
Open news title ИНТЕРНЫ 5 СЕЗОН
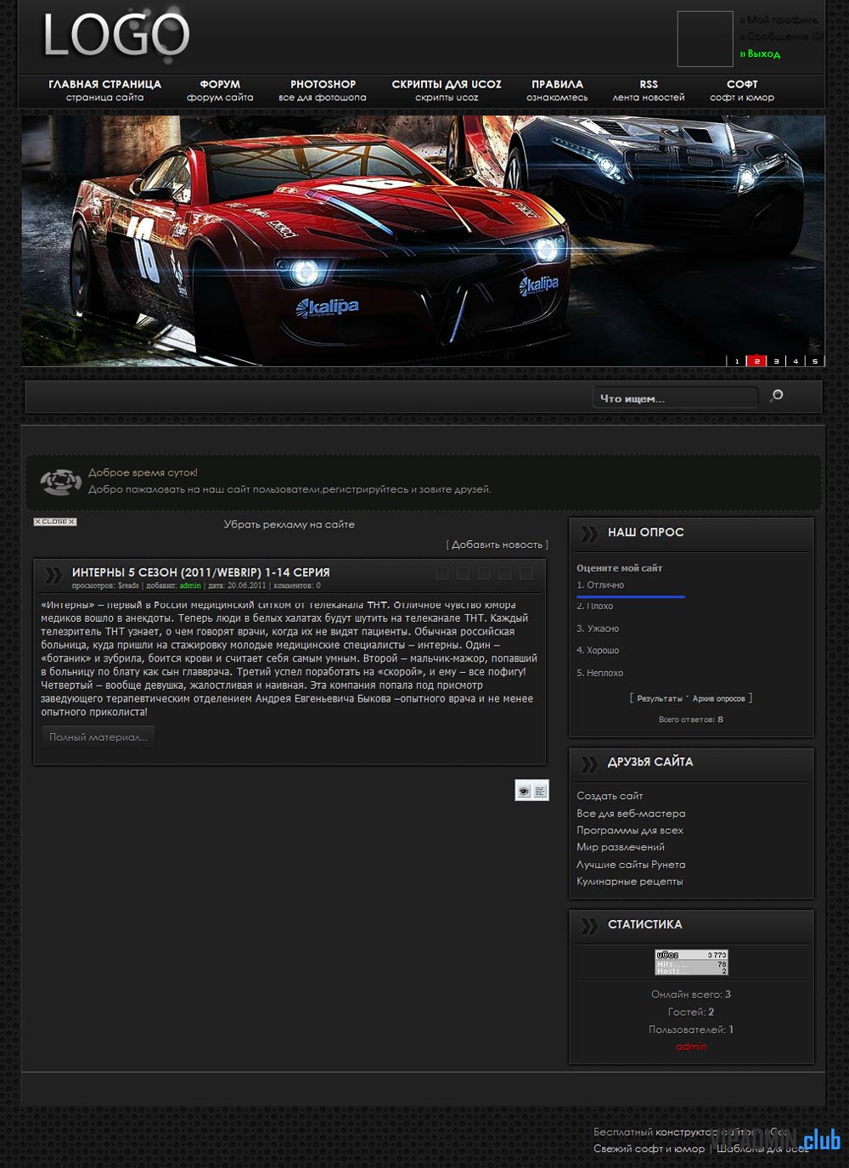[x=201, y=573]
